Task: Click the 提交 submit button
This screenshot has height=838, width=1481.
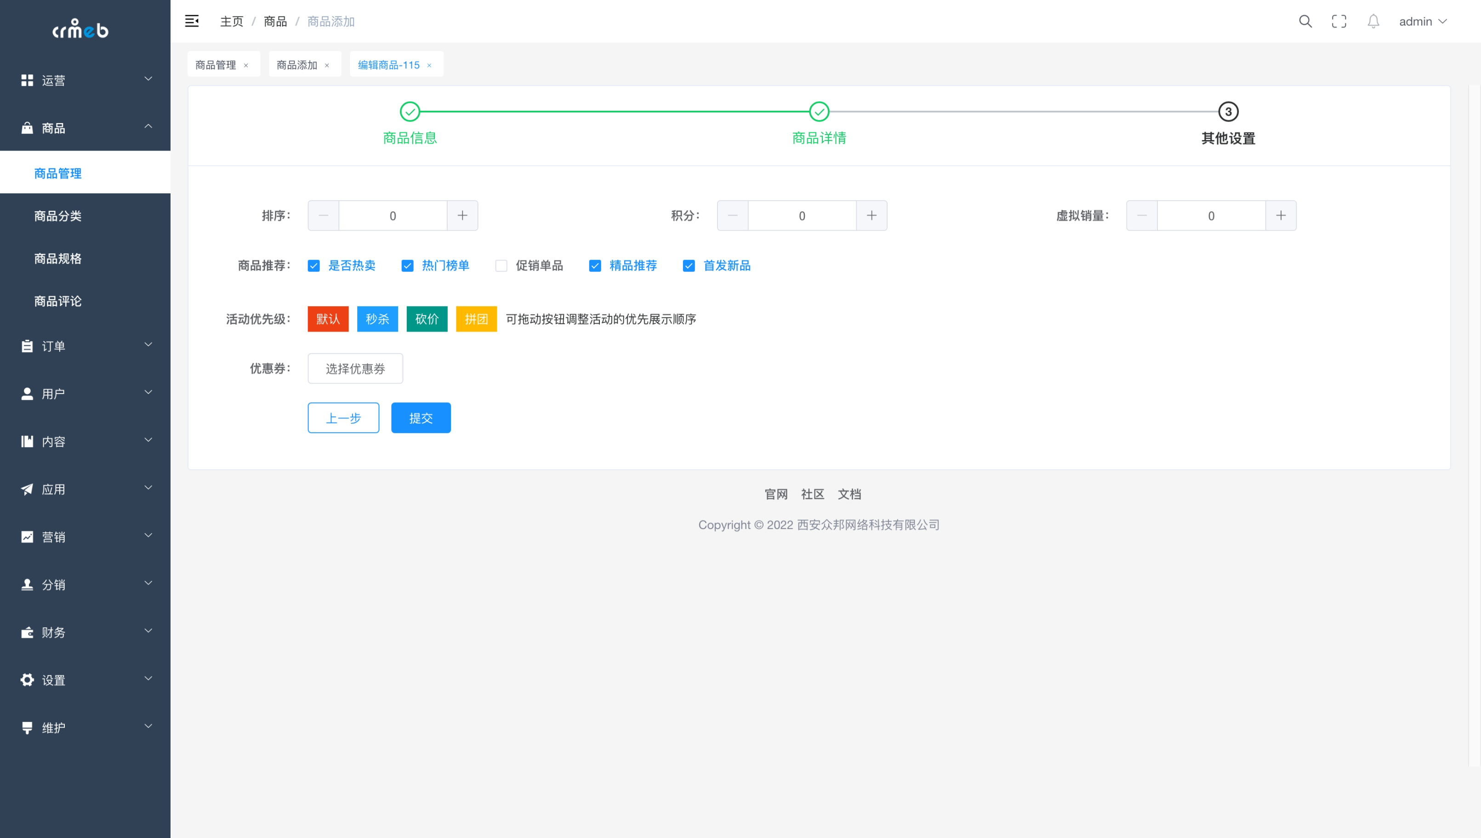Action: (421, 418)
